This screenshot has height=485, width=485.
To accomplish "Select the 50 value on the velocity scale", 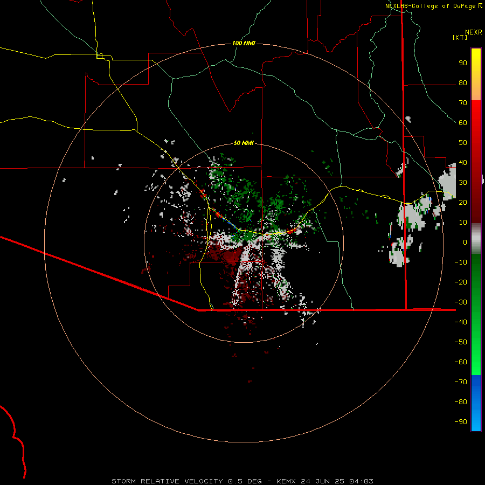I will pyautogui.click(x=463, y=143).
